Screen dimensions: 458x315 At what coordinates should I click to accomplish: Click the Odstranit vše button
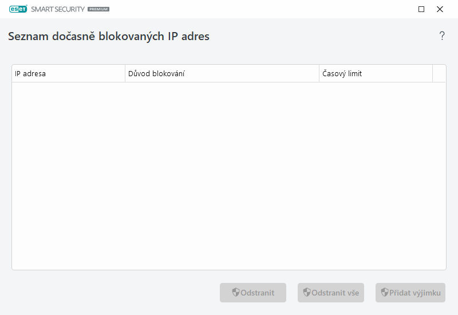coord(331,293)
